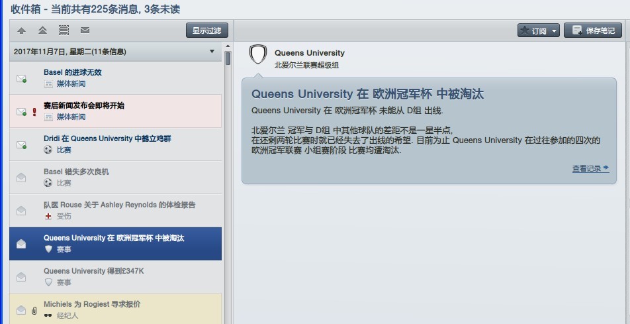Click the single up-arrow toolbar icon

pyautogui.click(x=22, y=30)
